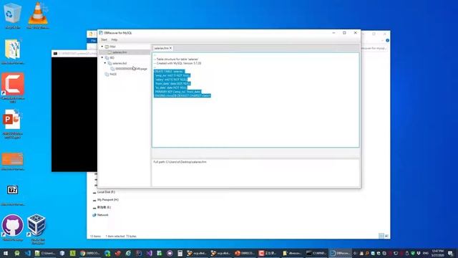The image size is (458, 258).
Task: Open Windows Start button
Action: 5,253
